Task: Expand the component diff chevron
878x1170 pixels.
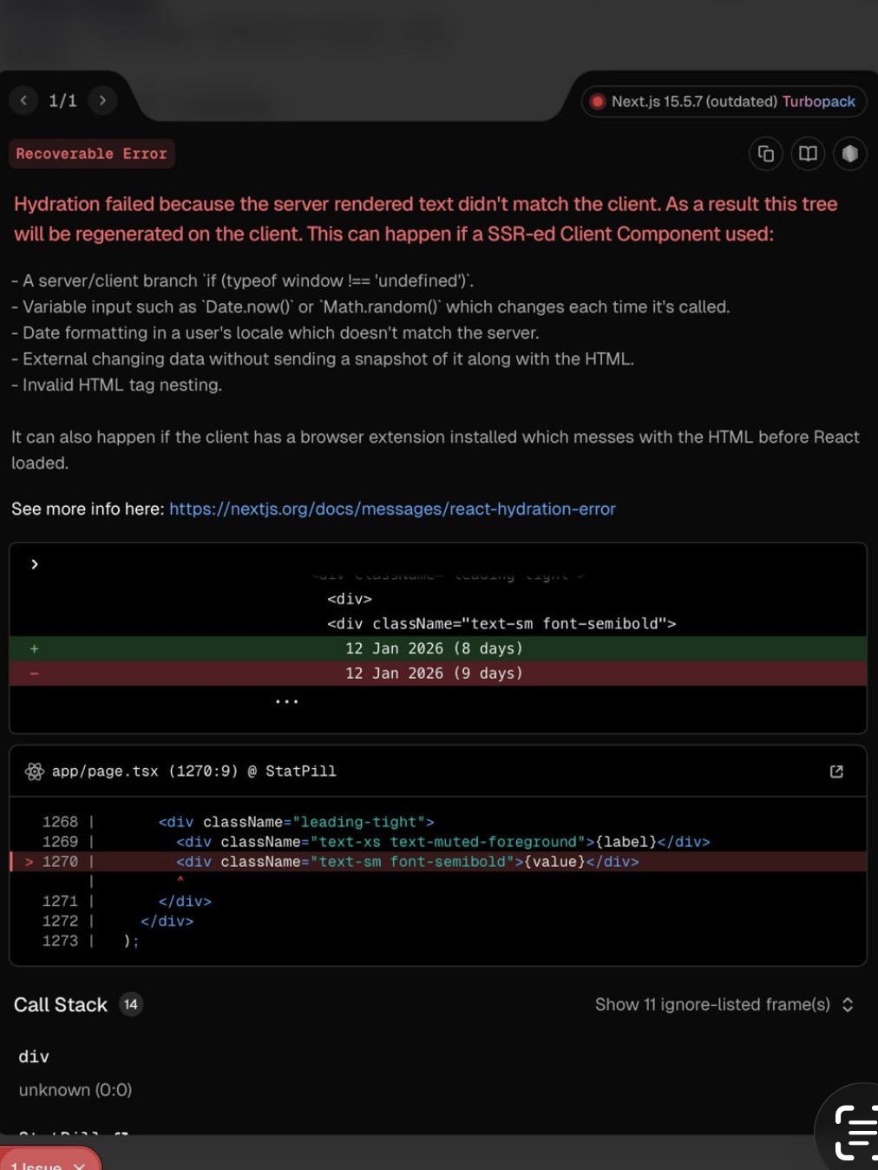Action: coord(35,564)
